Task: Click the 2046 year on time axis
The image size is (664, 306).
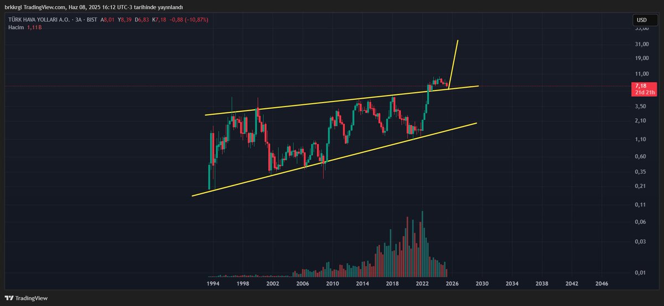Action: pyautogui.click(x=601, y=283)
